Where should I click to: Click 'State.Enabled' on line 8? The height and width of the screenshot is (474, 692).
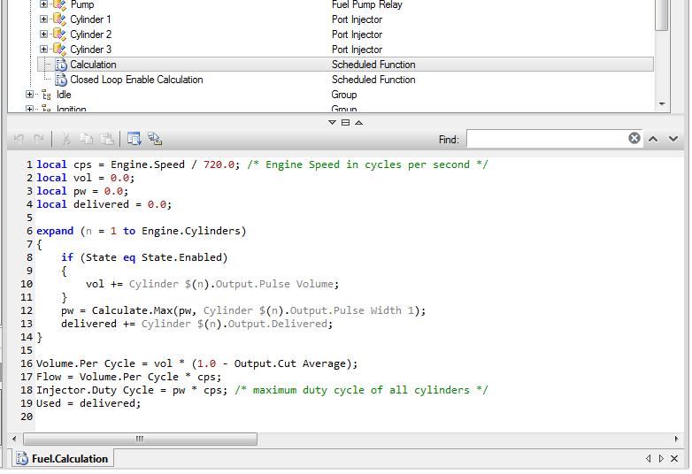[181, 257]
